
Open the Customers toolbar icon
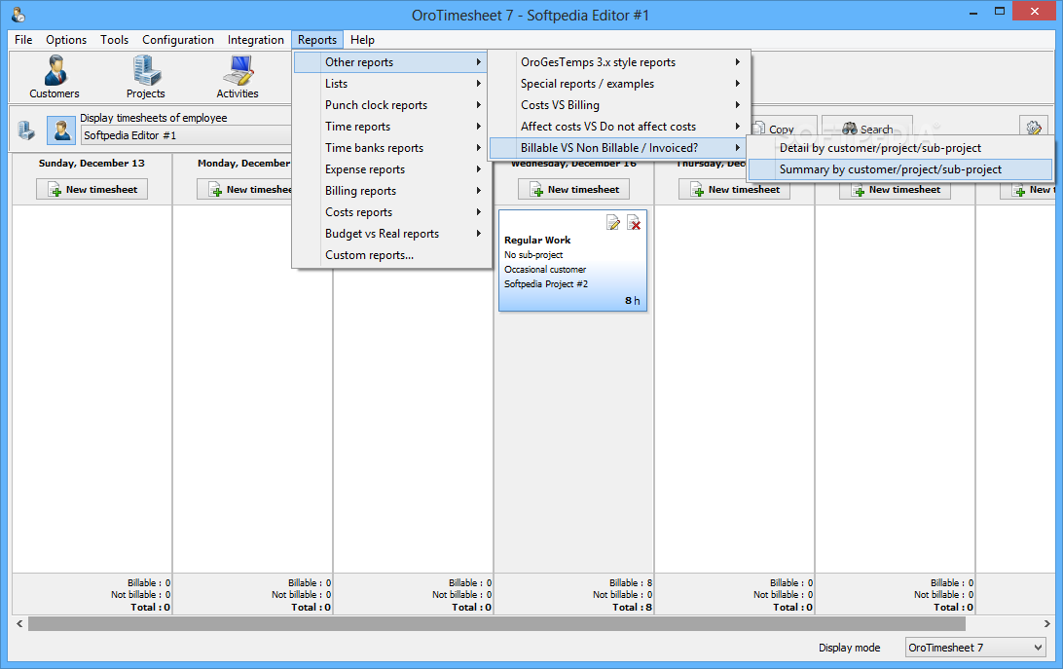pyautogui.click(x=55, y=77)
